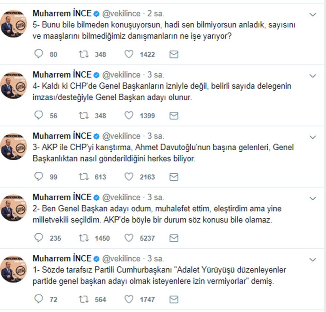Viewport: 326px width, 312px height.
Task: Retweet the tweet starting "4- Kaldı ki"
Action: point(83,115)
